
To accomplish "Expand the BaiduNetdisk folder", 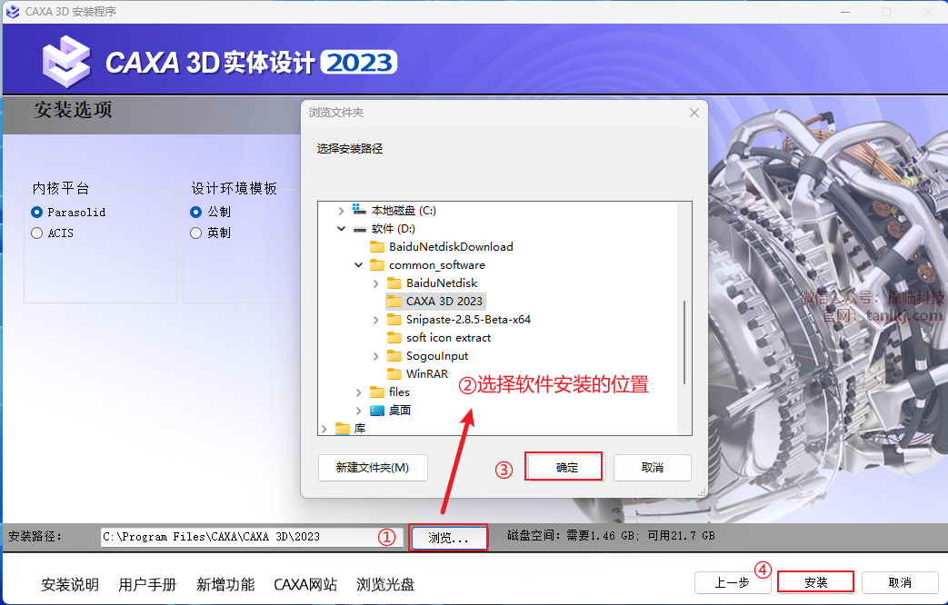I will click(376, 283).
